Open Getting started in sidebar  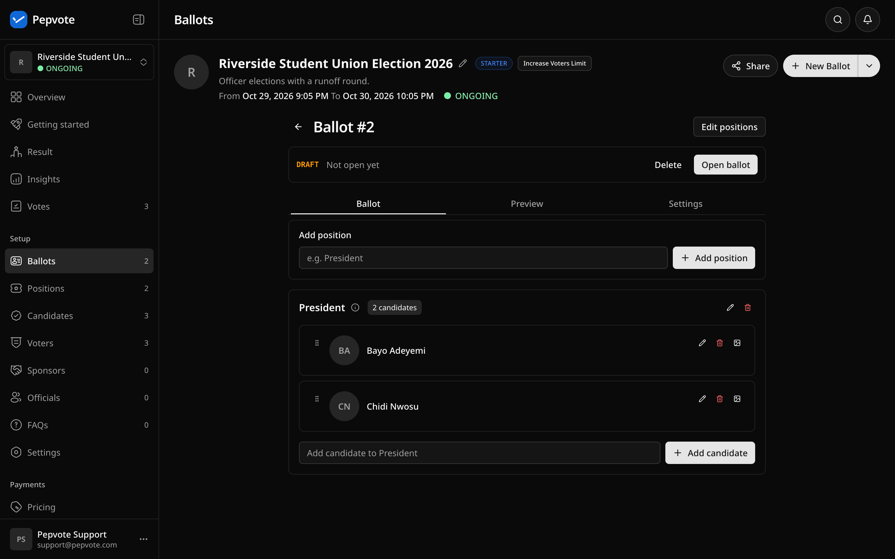[79, 125]
